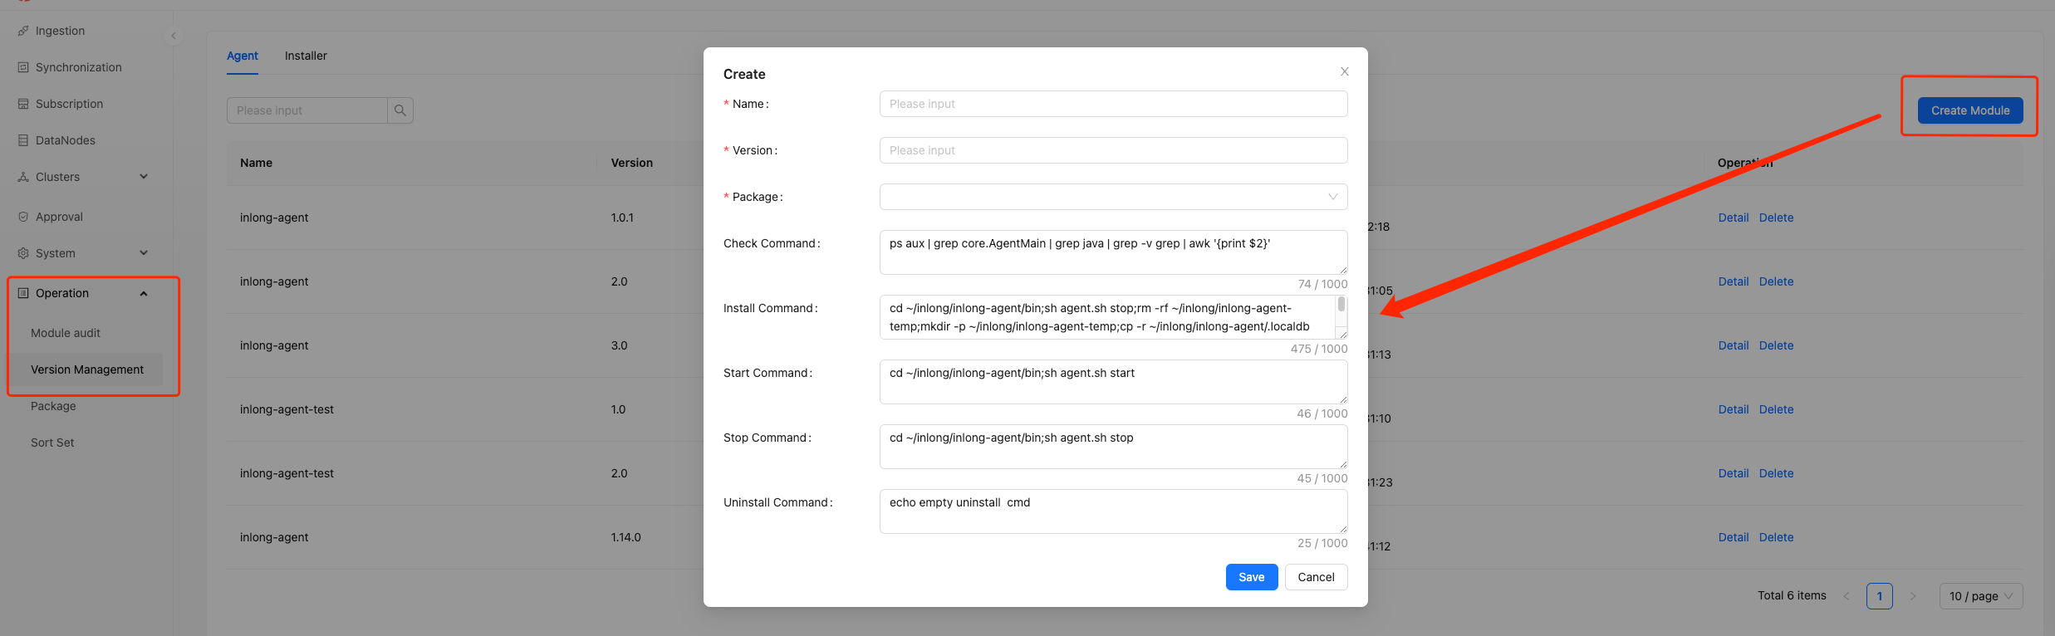Click the Ingestion sidebar icon
Screen dimensions: 2055x636
[x=23, y=31]
